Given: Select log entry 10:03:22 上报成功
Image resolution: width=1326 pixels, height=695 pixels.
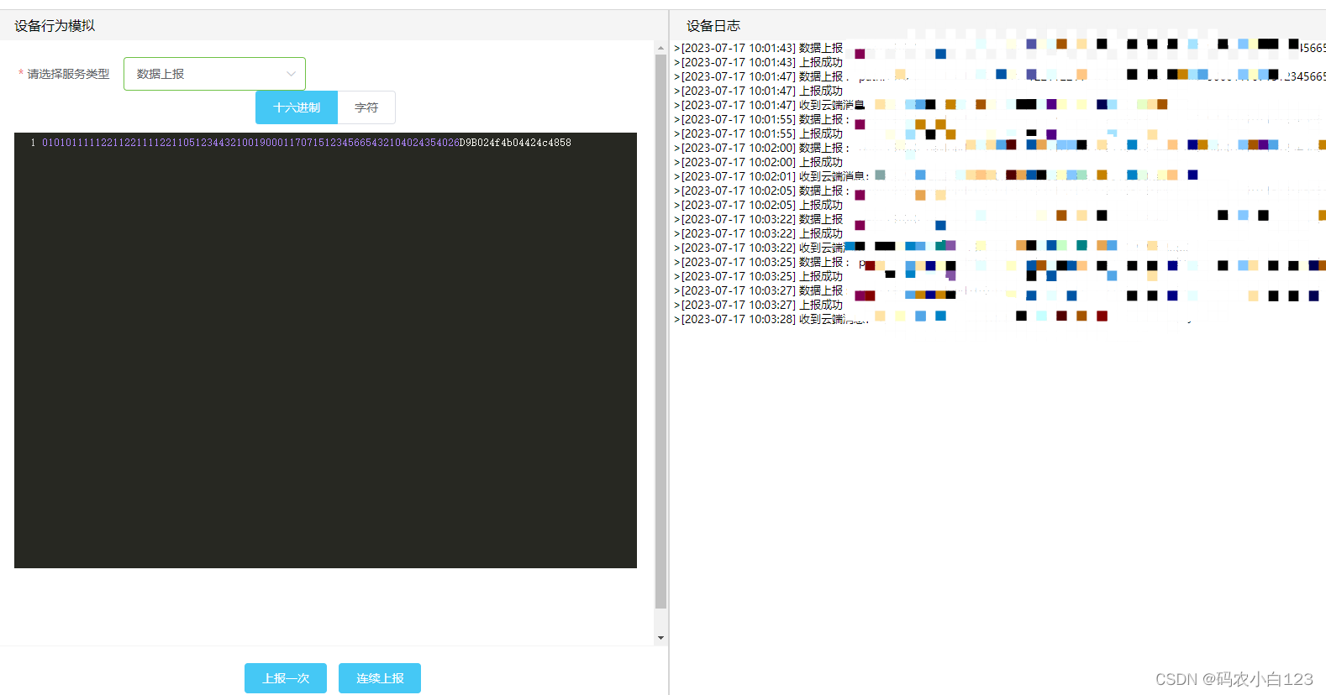Looking at the screenshot, I should 759,233.
